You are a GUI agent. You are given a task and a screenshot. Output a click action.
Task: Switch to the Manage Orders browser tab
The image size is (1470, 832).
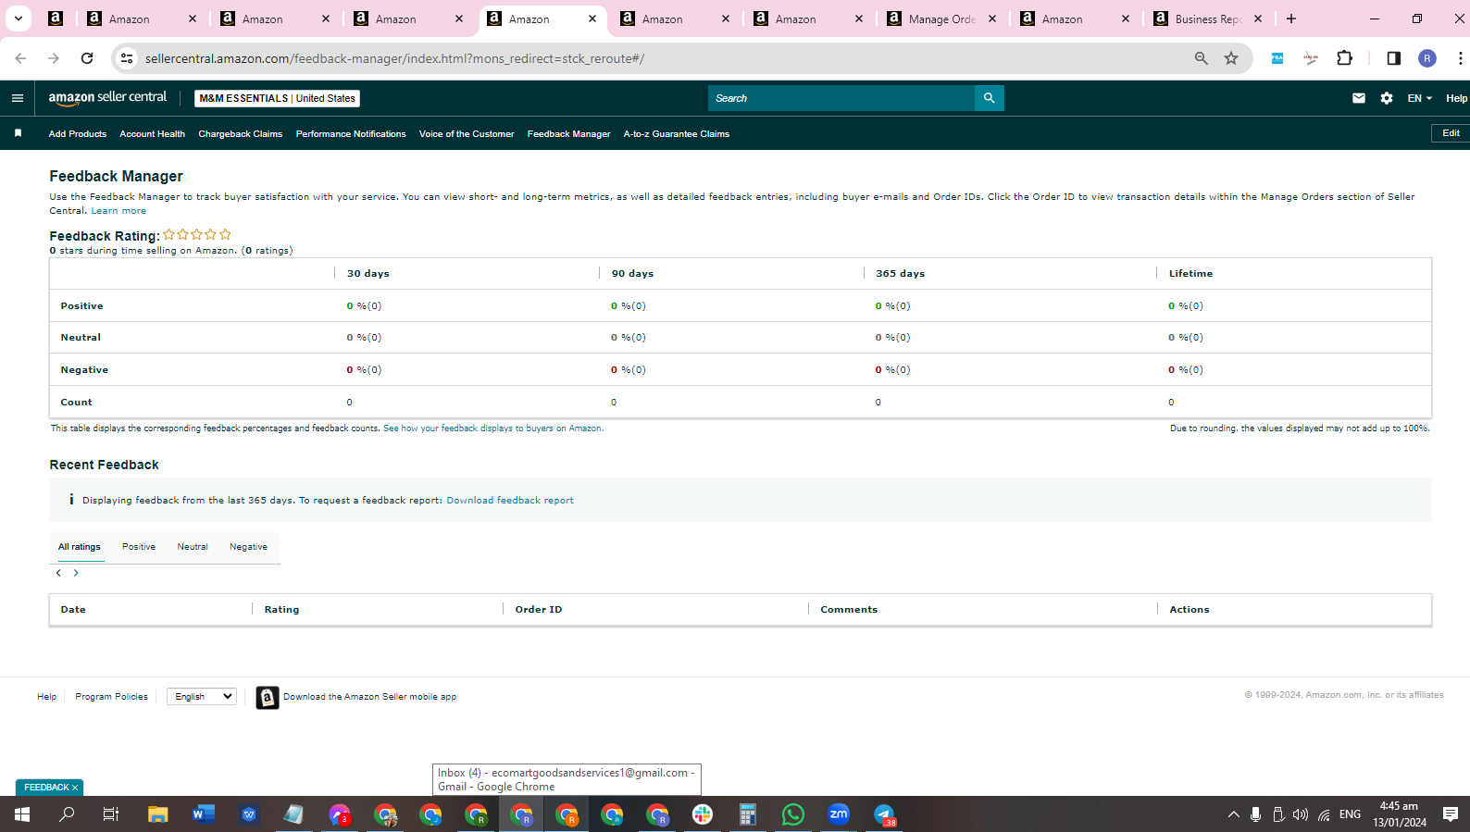pyautogui.click(x=942, y=19)
